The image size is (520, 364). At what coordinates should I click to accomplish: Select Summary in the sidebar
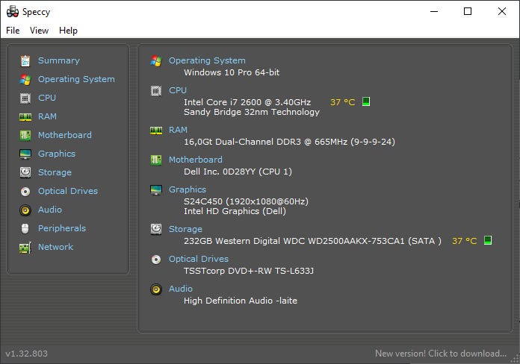58,60
